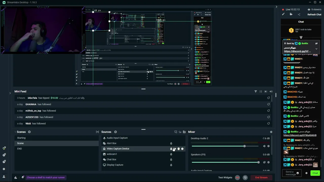
Task: Click the camera icon under Live timer
Action: point(291,14)
